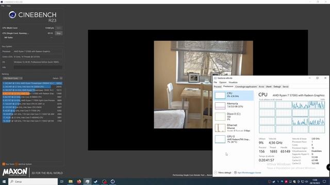This screenshot has width=330, height=185.
Task: Select GPU 0 in performance sidebar
Action: point(234,139)
